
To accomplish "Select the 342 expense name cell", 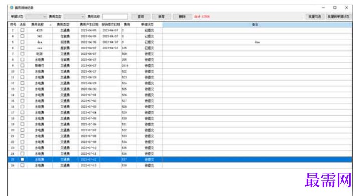I will (x=40, y=36).
